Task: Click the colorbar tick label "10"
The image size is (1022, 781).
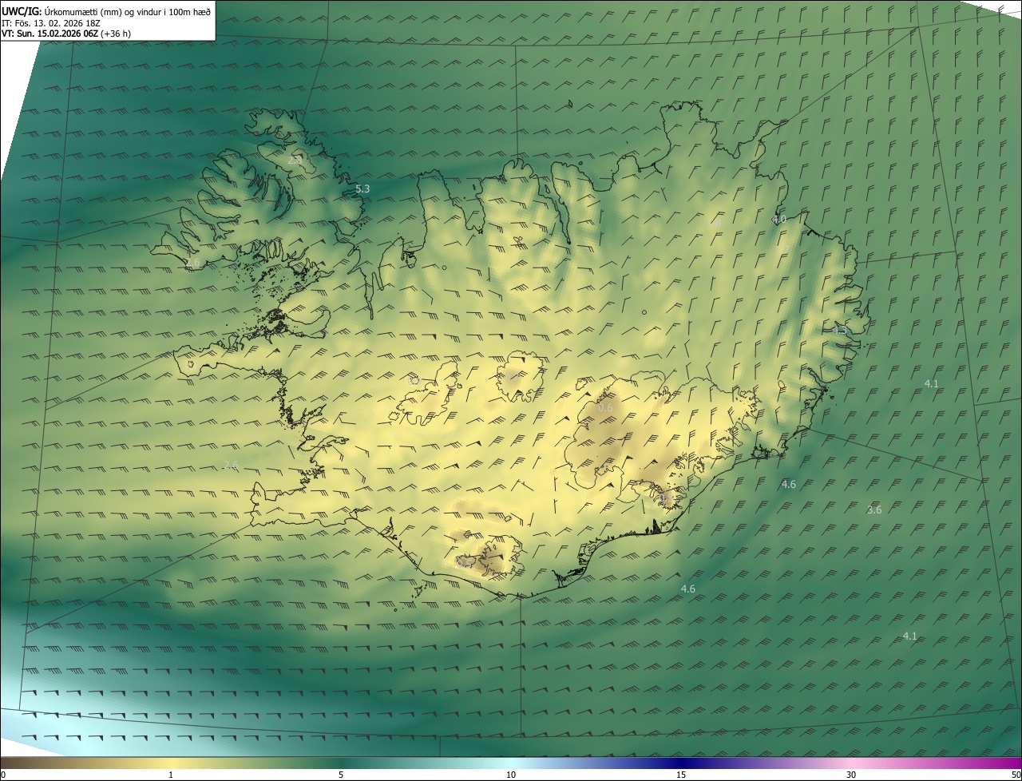Action: (511, 775)
